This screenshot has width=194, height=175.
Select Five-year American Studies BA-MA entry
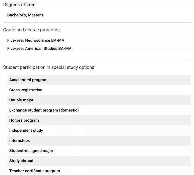point(39,49)
